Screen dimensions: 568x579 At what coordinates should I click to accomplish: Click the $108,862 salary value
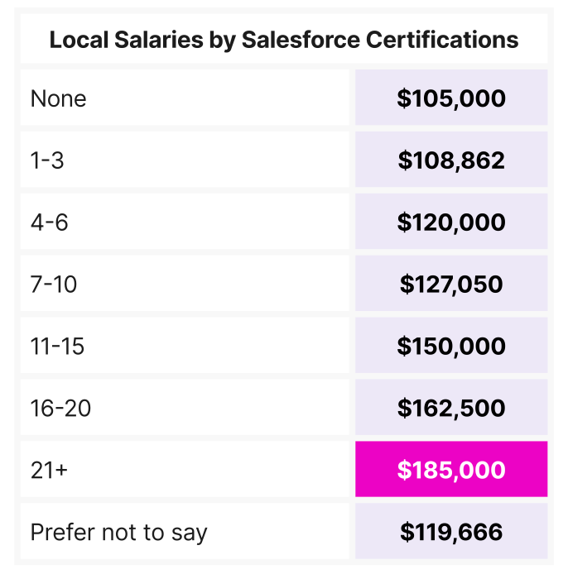[451, 160]
